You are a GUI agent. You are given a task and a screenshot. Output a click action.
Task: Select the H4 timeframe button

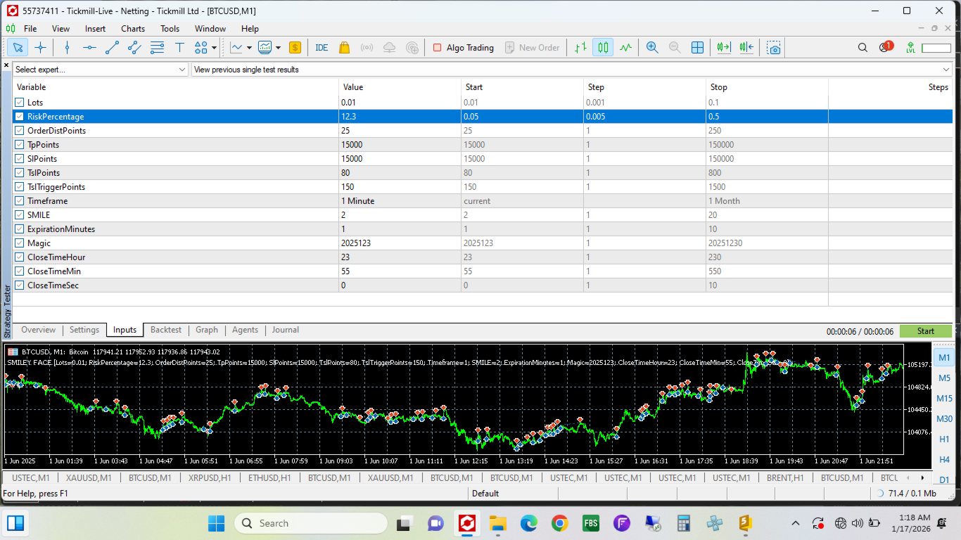(945, 459)
